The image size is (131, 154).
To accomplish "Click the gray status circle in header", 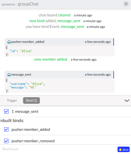I will coord(126,4).
